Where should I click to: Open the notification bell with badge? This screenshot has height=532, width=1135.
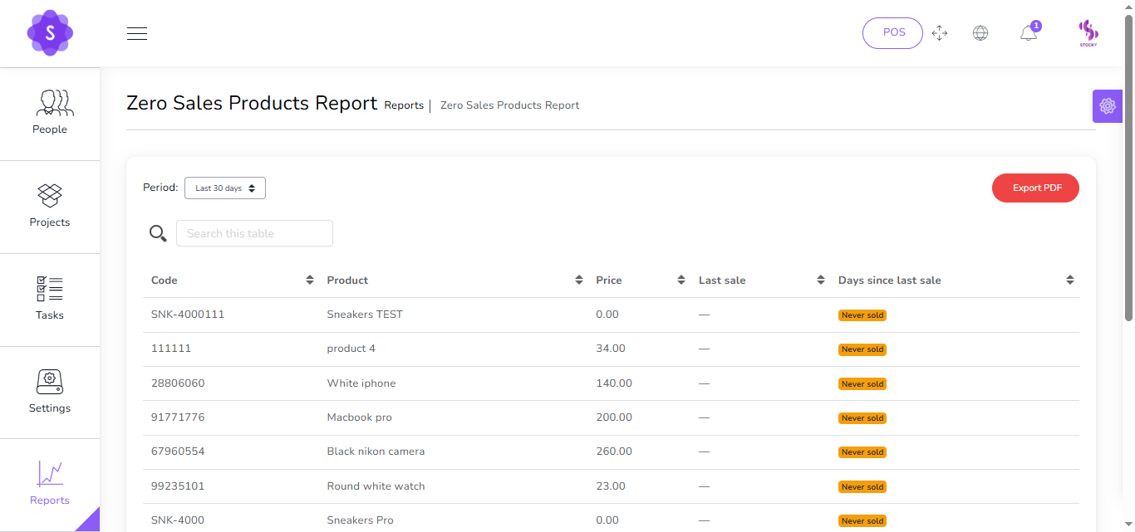pos(1028,33)
